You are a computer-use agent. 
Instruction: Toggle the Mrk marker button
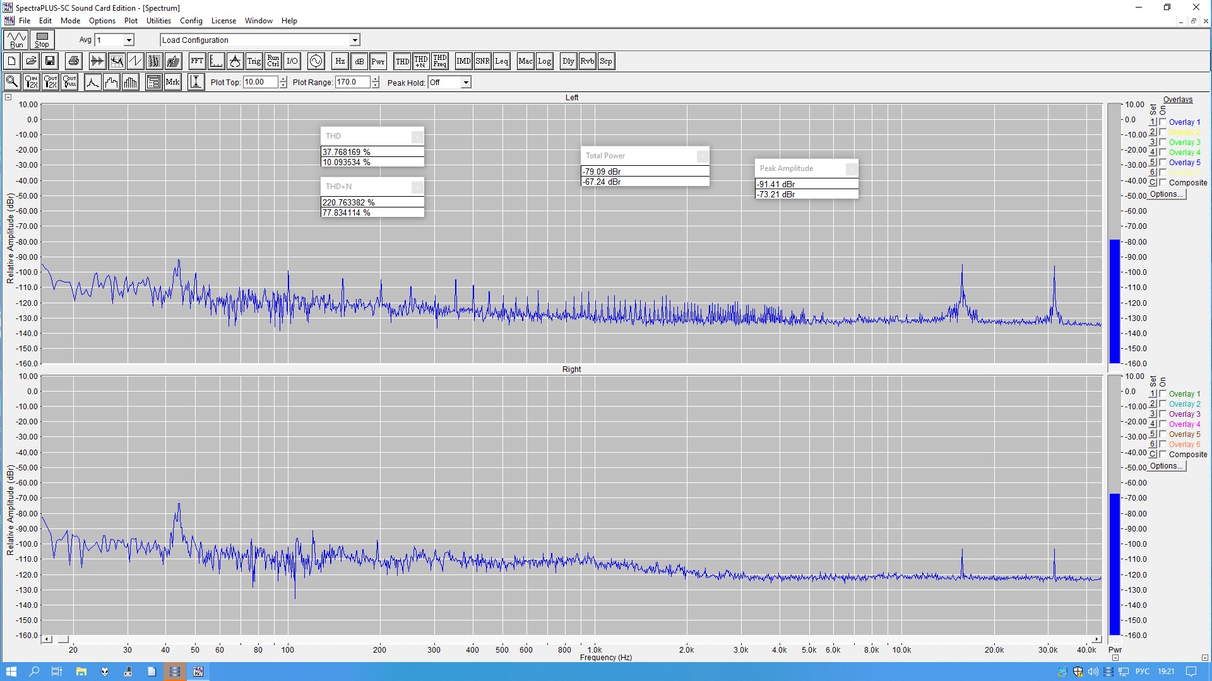pyautogui.click(x=172, y=82)
